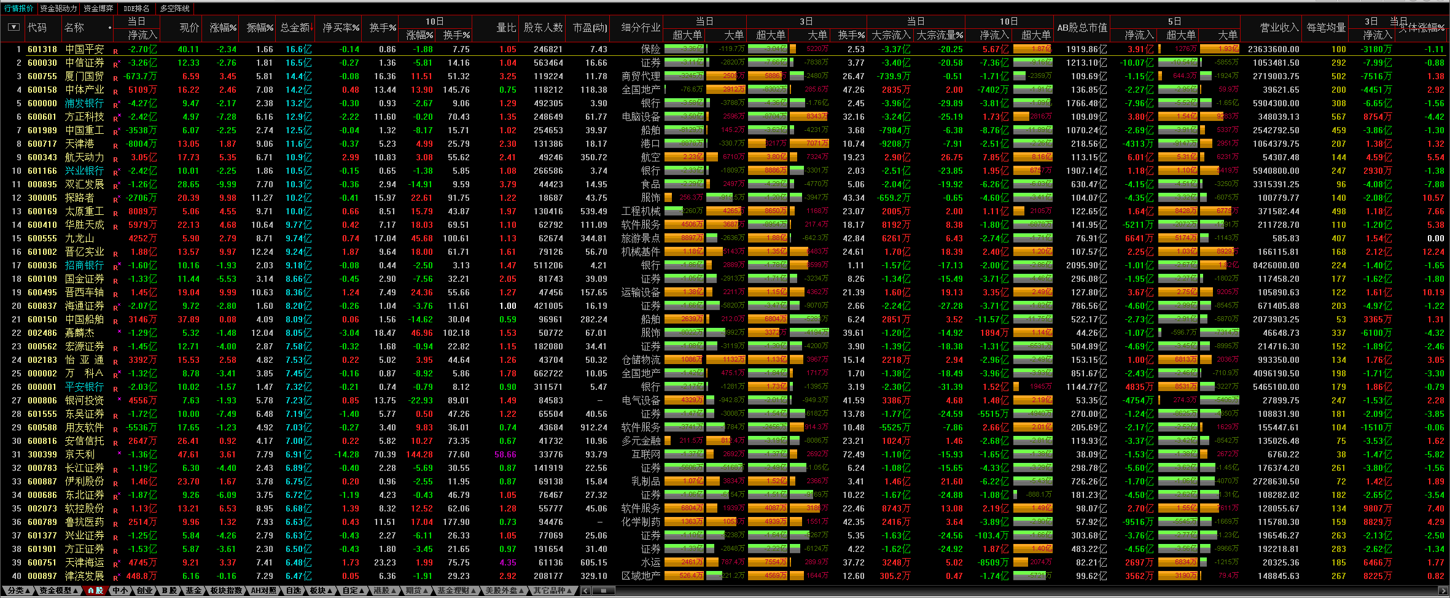This screenshot has height=598, width=1450.
Task: Select stock name 嘉麟杰
Action: (80, 333)
